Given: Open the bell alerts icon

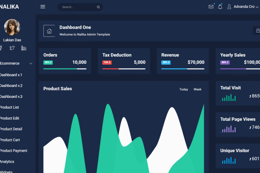Looking at the screenshot, I should point(220,7).
